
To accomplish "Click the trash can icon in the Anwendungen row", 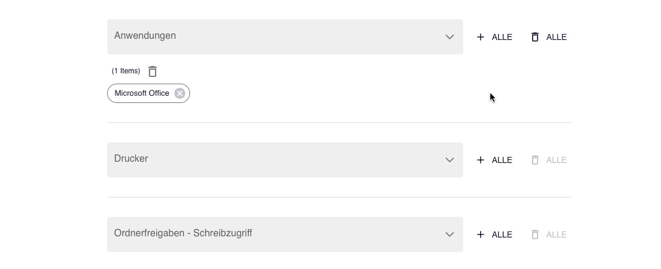I will tap(535, 37).
